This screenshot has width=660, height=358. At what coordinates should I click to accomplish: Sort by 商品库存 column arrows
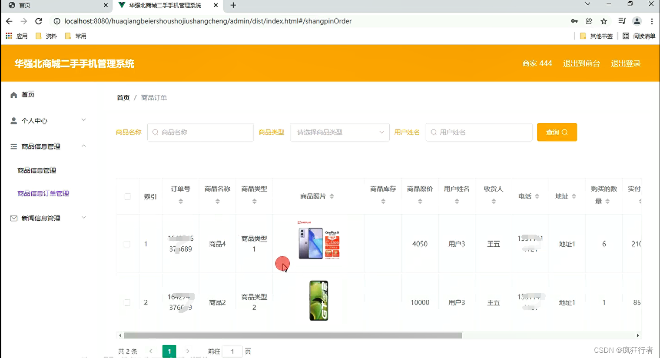(383, 202)
